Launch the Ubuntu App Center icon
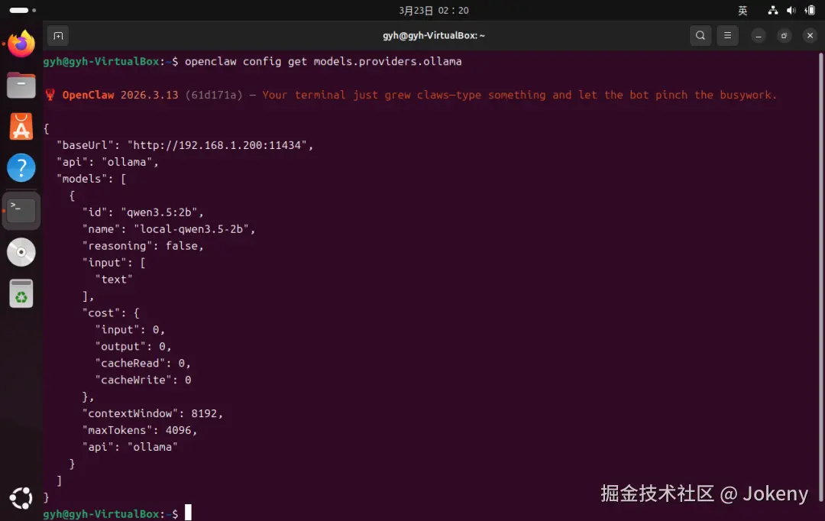Image resolution: width=825 pixels, height=521 pixels. click(21, 126)
